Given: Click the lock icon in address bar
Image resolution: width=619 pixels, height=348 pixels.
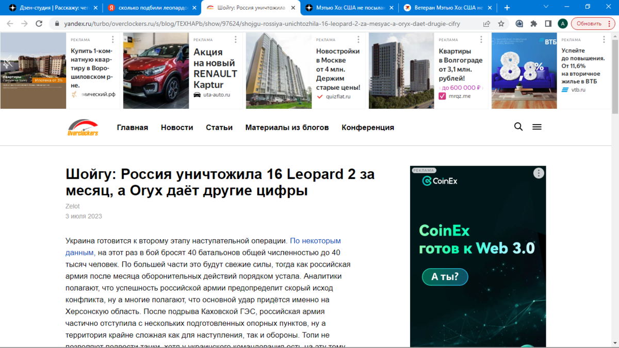Looking at the screenshot, I should point(57,24).
